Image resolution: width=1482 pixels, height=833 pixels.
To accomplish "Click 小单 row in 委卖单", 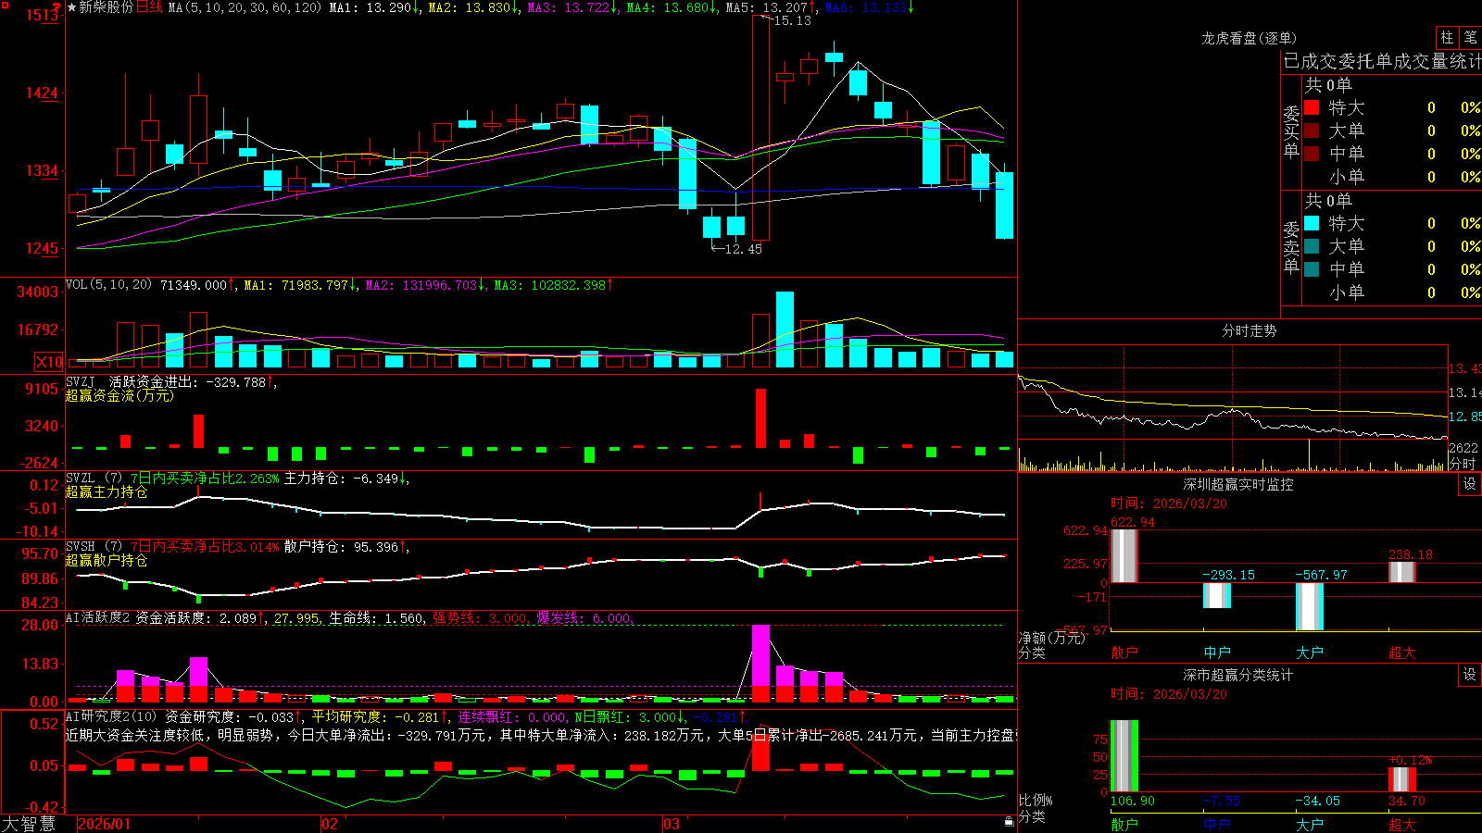I will (1392, 292).
